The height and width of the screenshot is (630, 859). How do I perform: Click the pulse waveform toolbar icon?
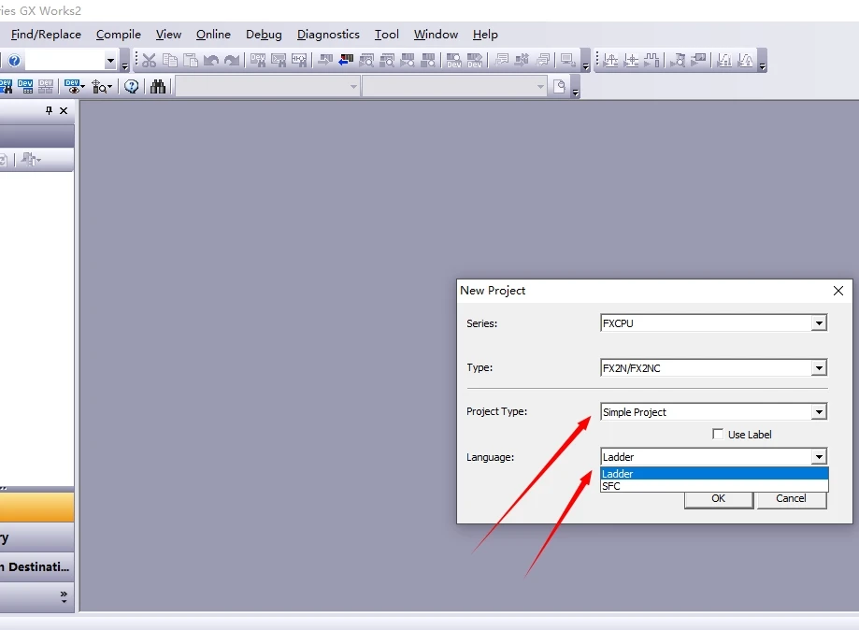click(651, 60)
